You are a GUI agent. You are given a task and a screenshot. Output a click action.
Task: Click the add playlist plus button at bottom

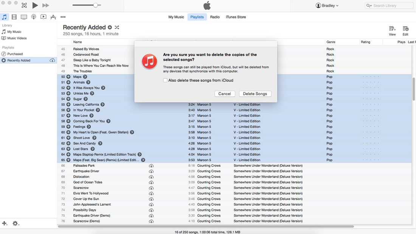5,224
